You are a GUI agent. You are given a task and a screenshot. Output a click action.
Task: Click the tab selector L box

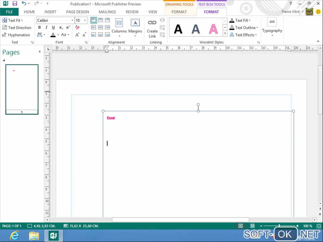[48, 49]
